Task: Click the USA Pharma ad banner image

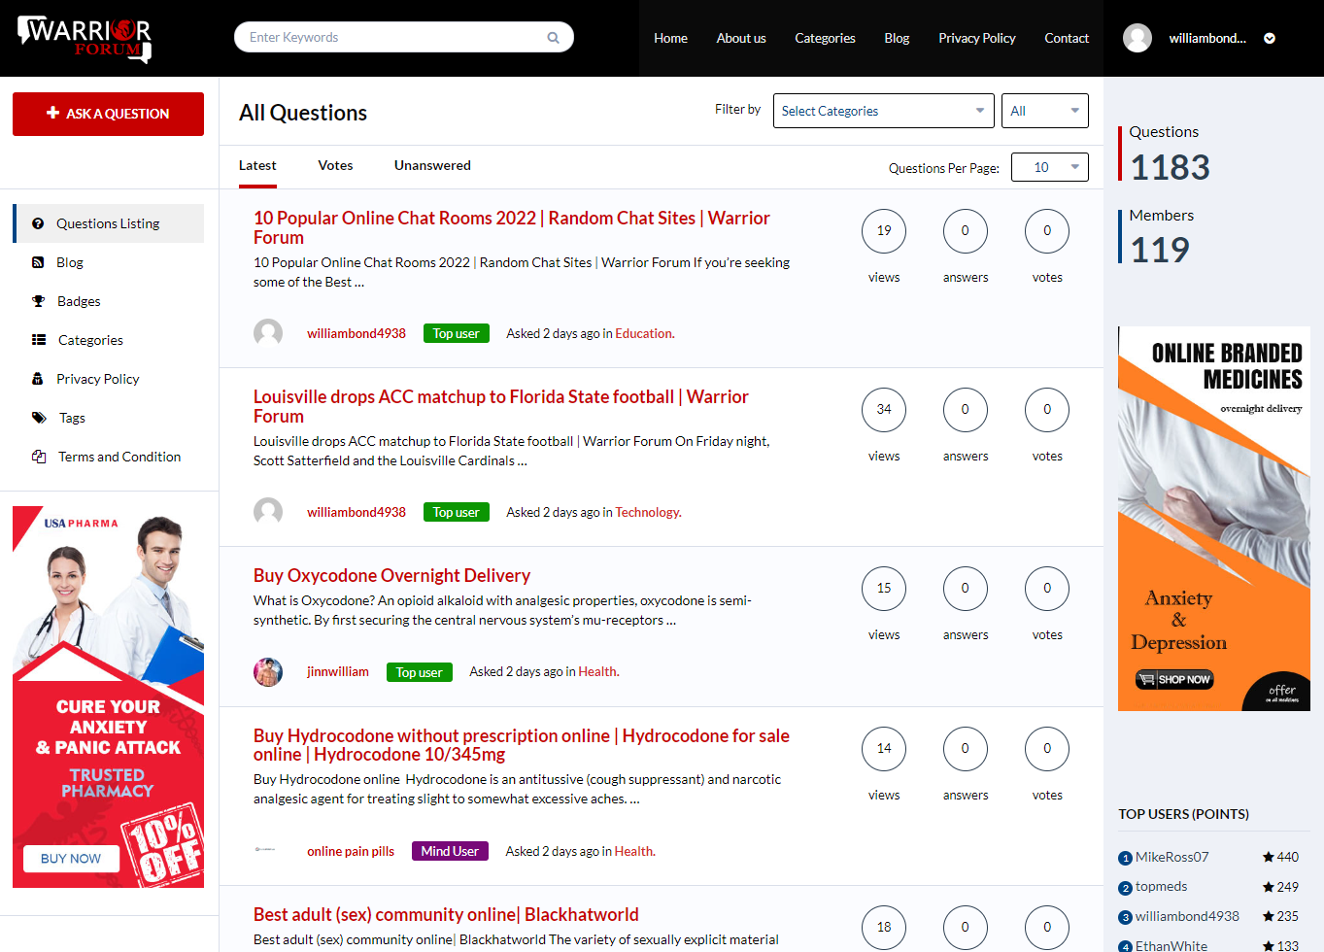Action: [x=108, y=697]
